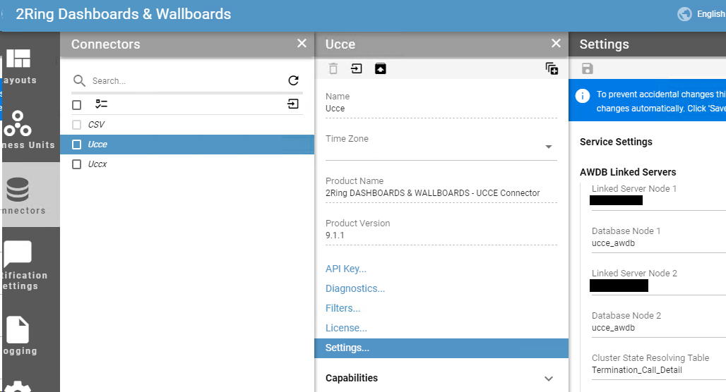Image resolution: width=726 pixels, height=392 pixels.
Task: Click the black upload box icon in Ucce toolbar
Action: (x=380, y=69)
